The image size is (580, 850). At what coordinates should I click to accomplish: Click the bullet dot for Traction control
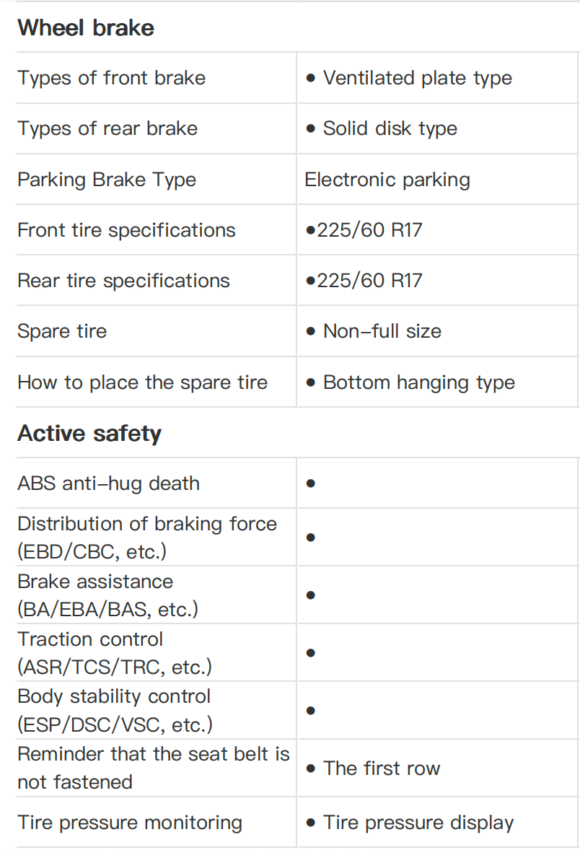coord(311,653)
